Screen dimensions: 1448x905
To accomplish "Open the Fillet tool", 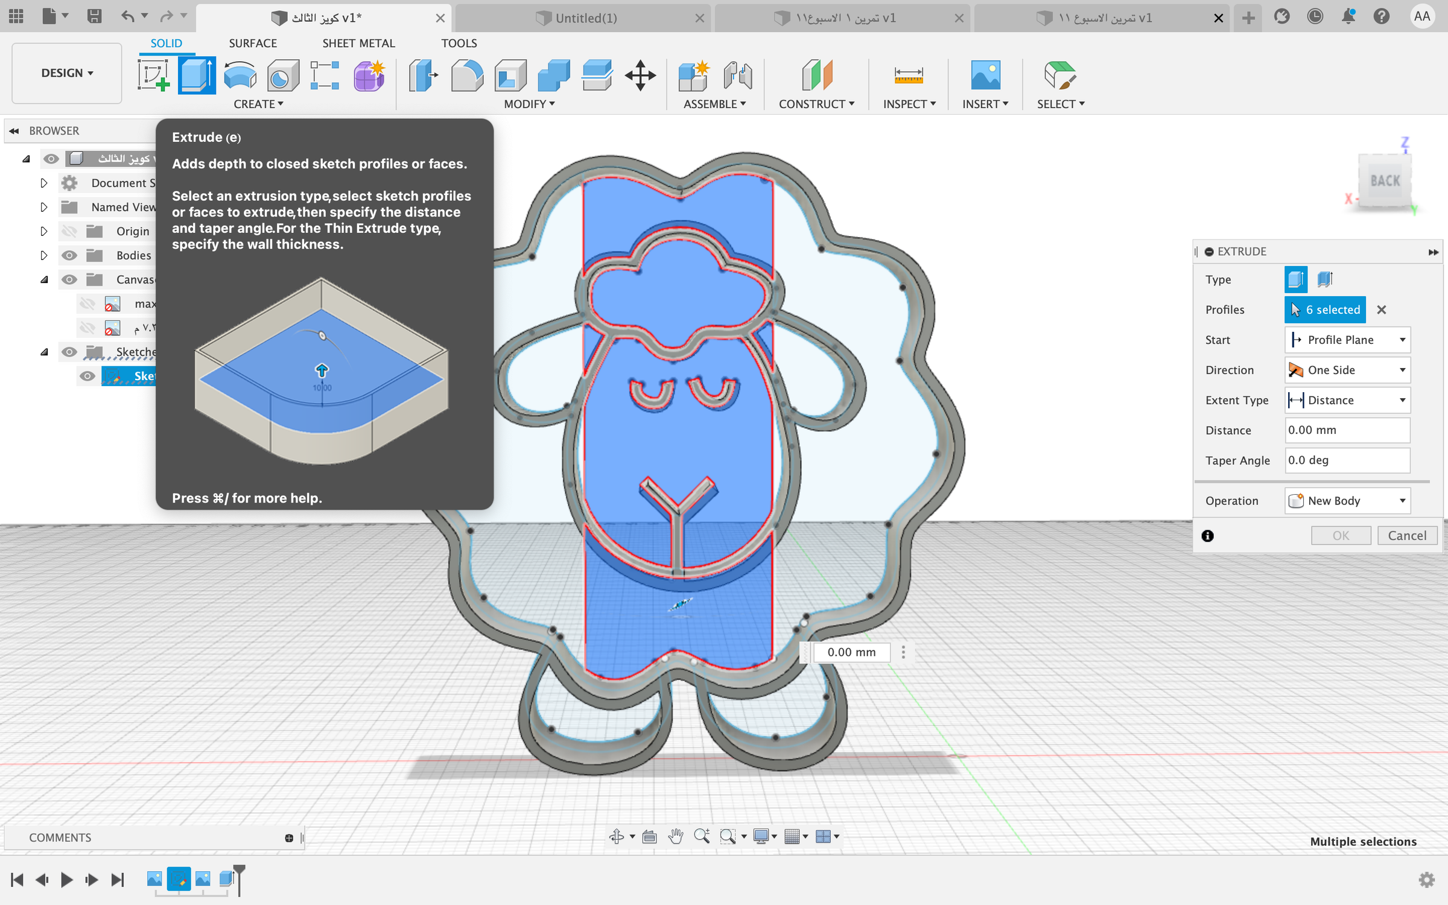I will tap(467, 76).
